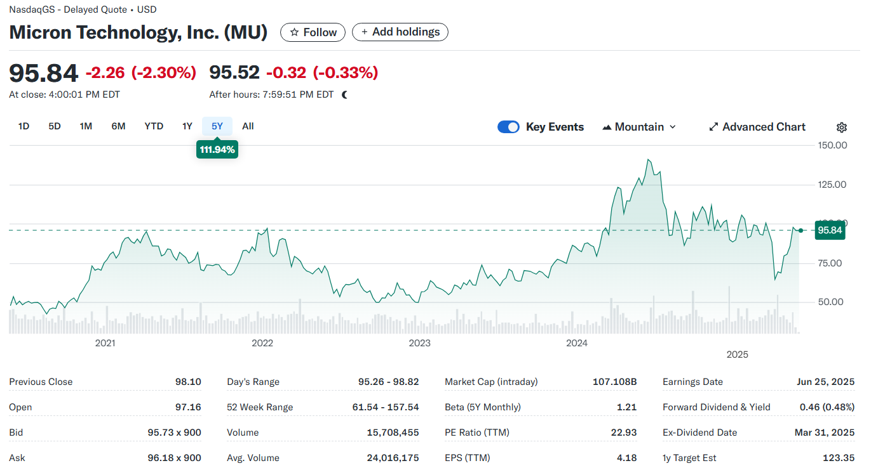Click the Ex-Dividend Date label
Image resolution: width=871 pixels, height=475 pixels.
pos(699,433)
